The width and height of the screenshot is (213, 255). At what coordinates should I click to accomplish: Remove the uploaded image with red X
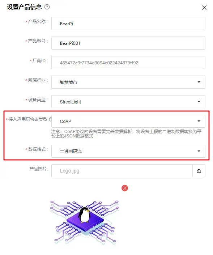125,188
